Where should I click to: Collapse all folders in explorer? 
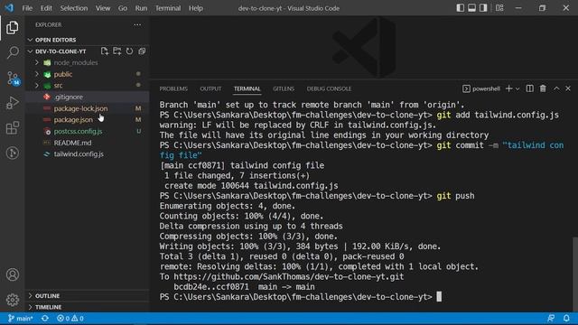(x=142, y=51)
